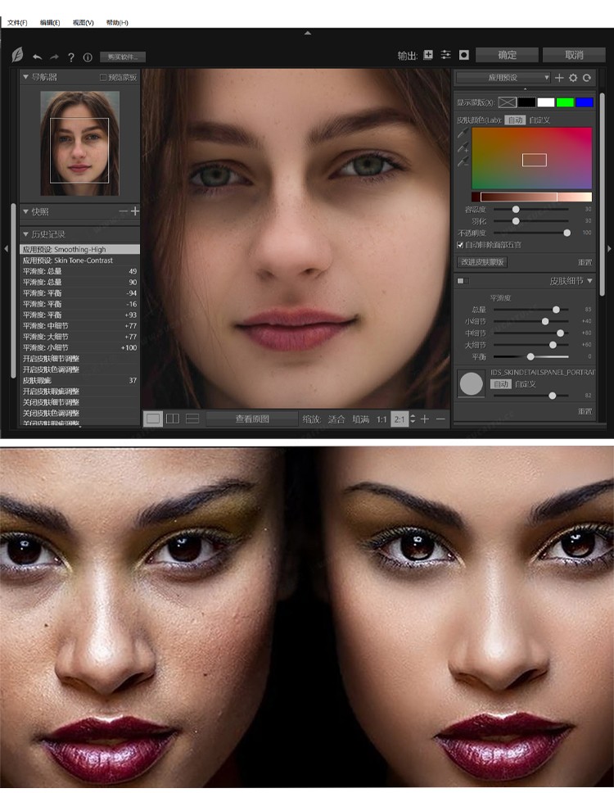Click the Portraiture leaf logo icon

[x=17, y=55]
